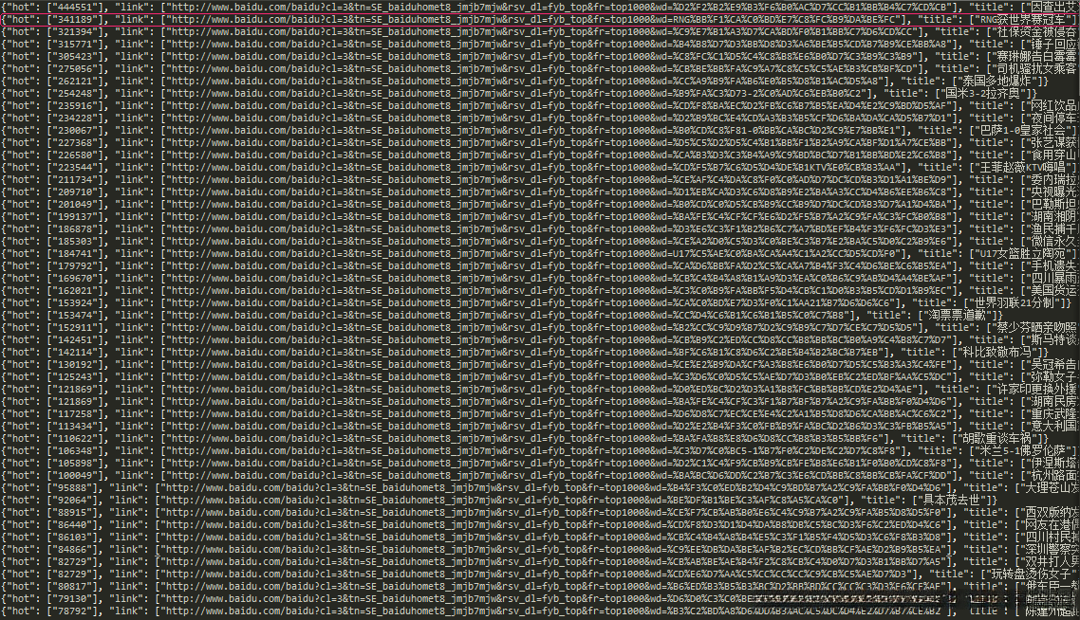
Task: Click the hot value "100049"
Action: click(76, 476)
